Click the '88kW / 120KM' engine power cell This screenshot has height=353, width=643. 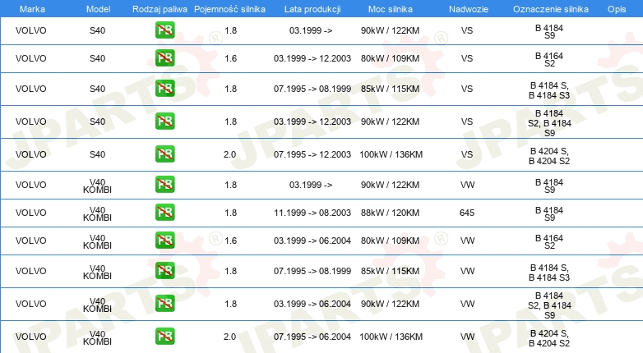390,213
